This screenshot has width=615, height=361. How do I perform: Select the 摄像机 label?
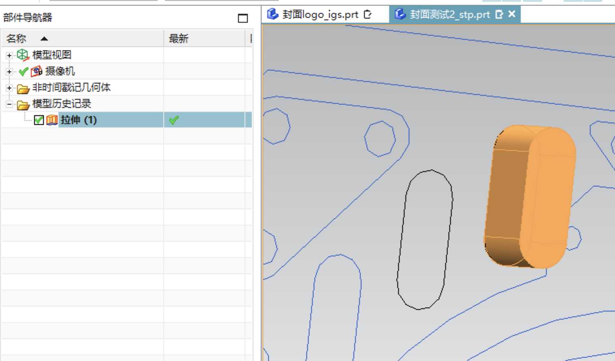(60, 71)
